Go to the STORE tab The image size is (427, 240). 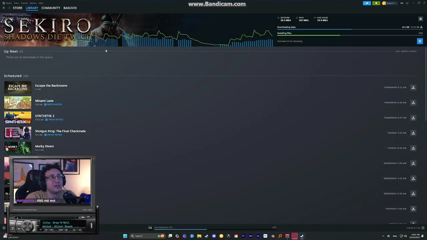pos(18,8)
